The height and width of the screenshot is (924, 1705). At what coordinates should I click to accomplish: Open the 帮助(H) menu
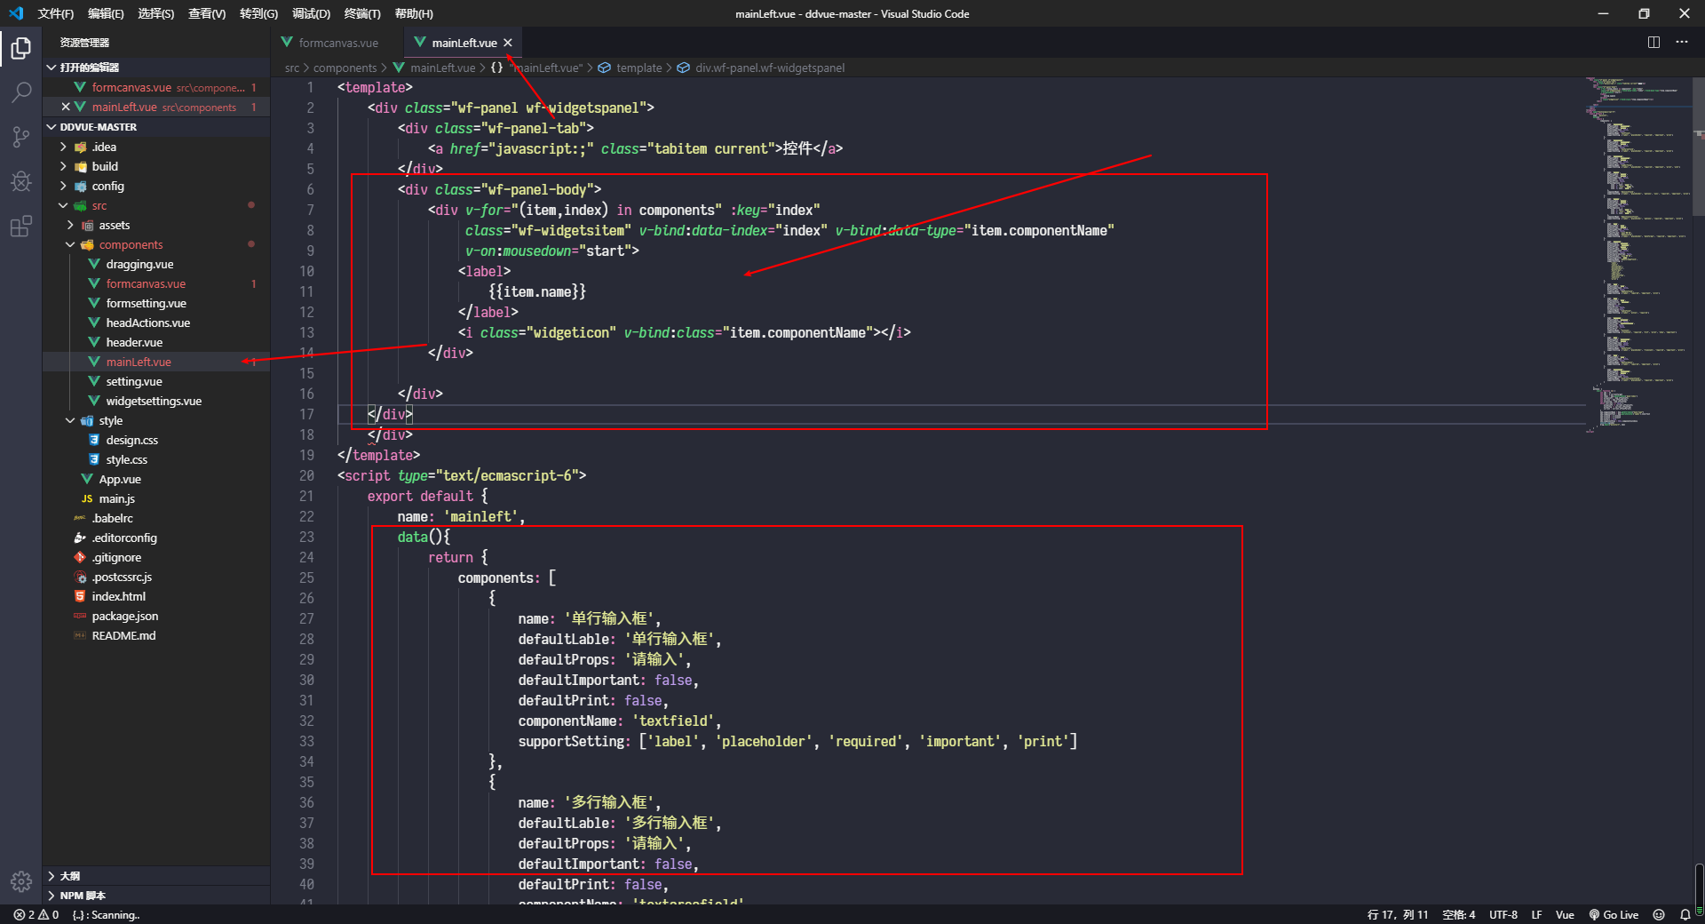(x=414, y=13)
